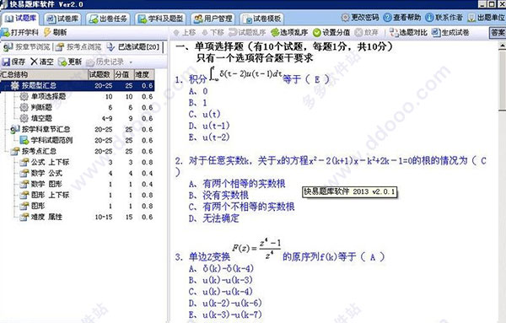Image resolution: width=506 pixels, height=323 pixels.
Task: Click the 保存 save icon
Action: pyautogui.click(x=6, y=62)
